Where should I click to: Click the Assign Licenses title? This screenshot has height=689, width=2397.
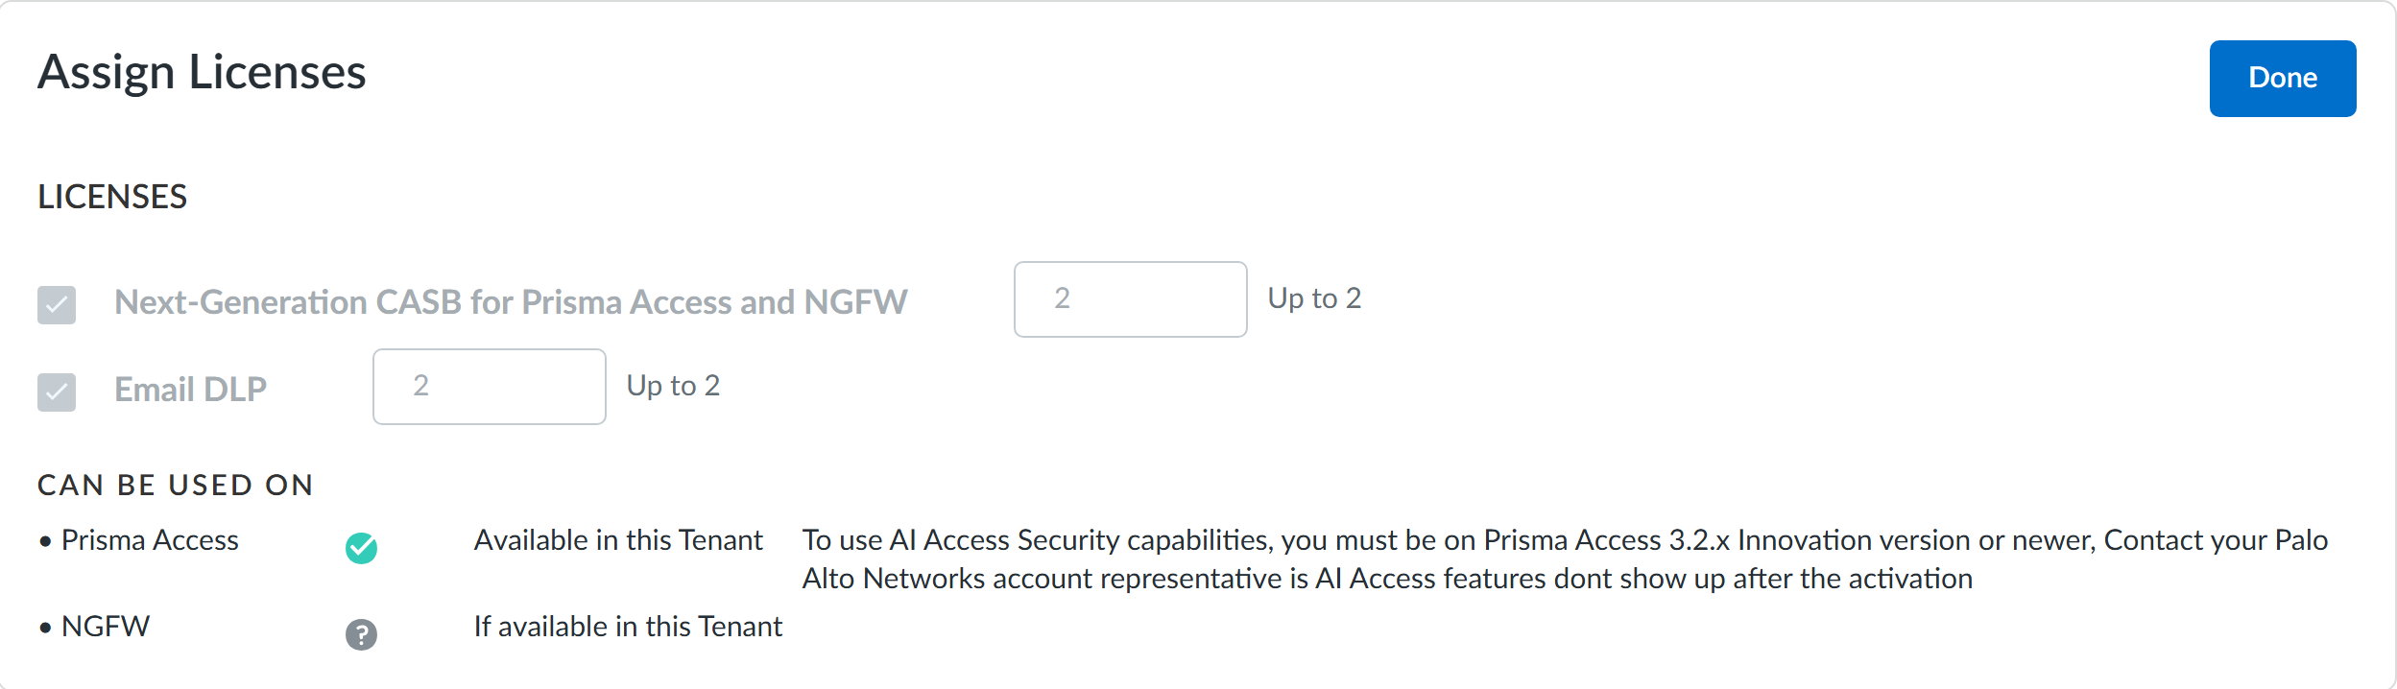[202, 73]
